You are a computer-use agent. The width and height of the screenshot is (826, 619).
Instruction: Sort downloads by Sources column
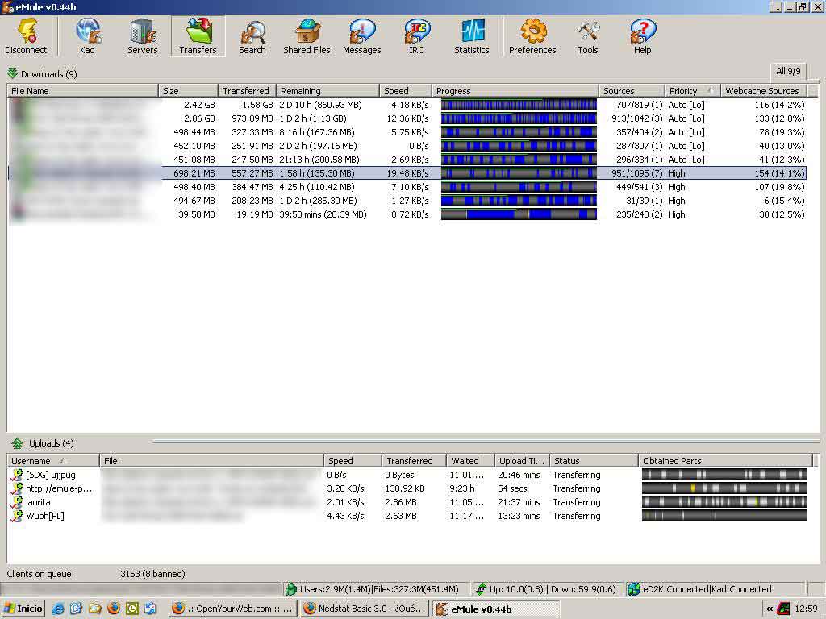(x=632, y=90)
